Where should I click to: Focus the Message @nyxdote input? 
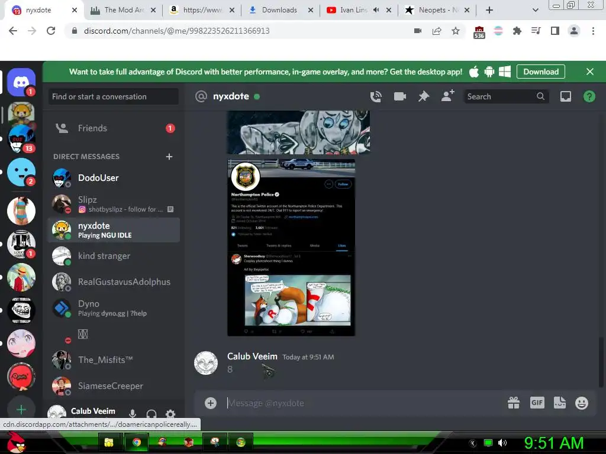[x=363, y=403]
